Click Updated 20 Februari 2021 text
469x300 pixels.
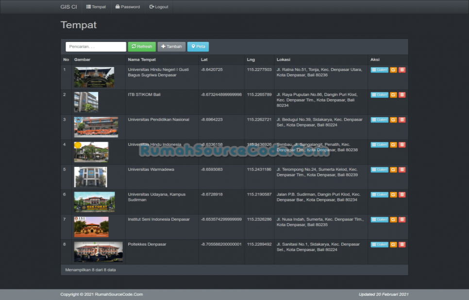coord(384,294)
